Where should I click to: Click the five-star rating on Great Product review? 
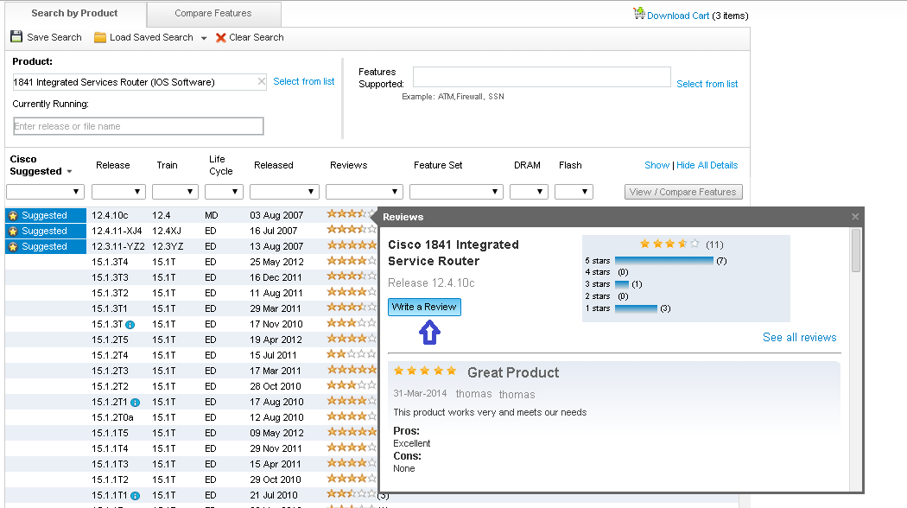(x=425, y=371)
